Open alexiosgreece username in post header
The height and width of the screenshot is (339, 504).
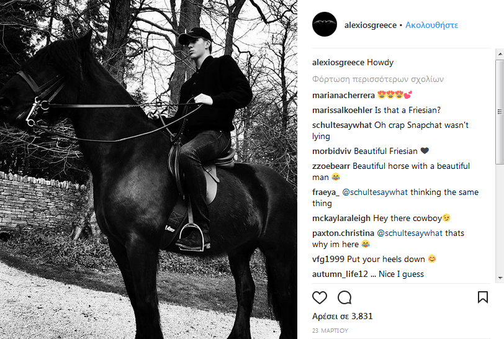[371, 25]
